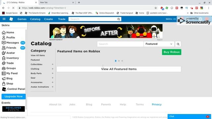
Task: Open Groups in the sidebar
Action: coord(9,68)
